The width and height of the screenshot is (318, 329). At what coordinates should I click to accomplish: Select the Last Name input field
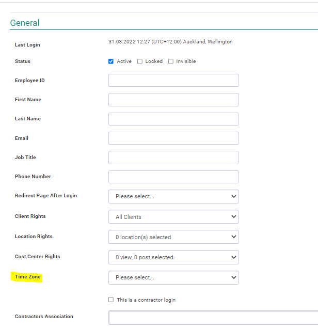[173, 119]
